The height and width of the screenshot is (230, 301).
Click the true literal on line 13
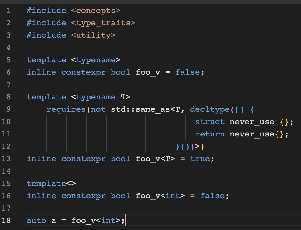click(200, 159)
